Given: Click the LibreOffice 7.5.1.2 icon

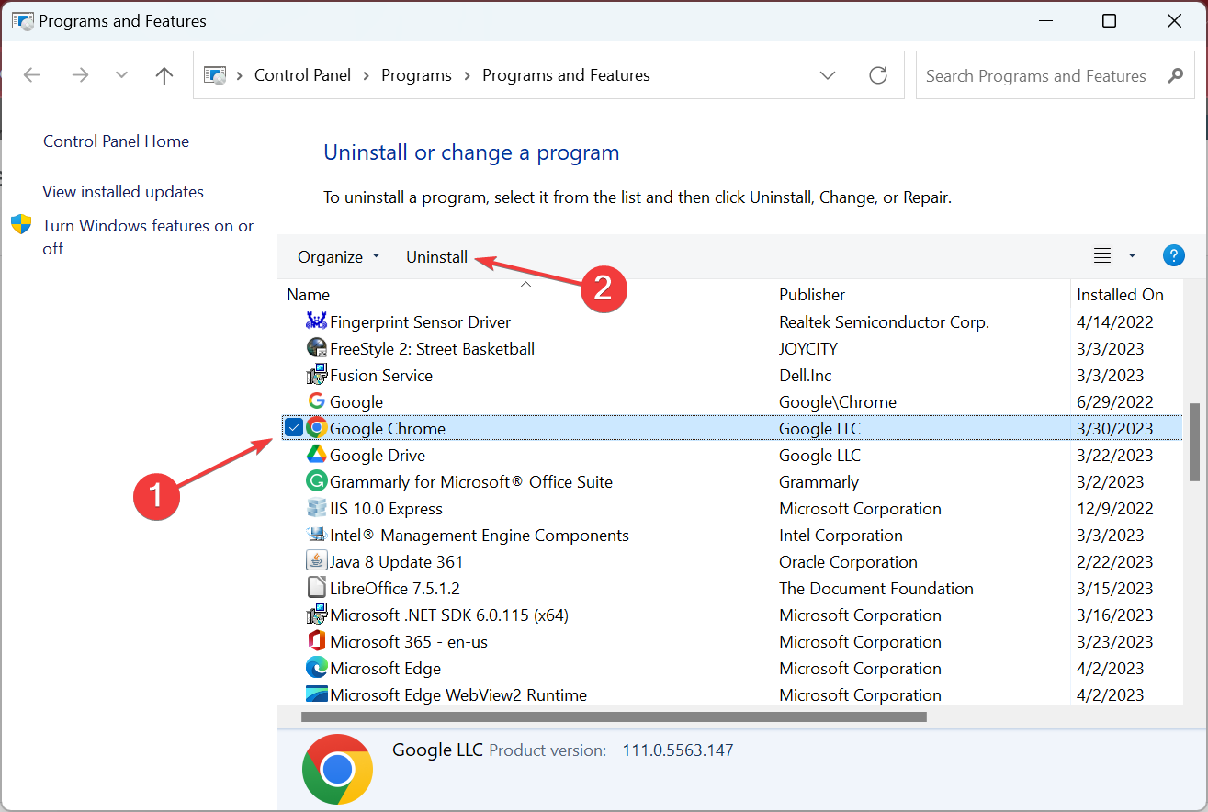Looking at the screenshot, I should pos(316,588).
